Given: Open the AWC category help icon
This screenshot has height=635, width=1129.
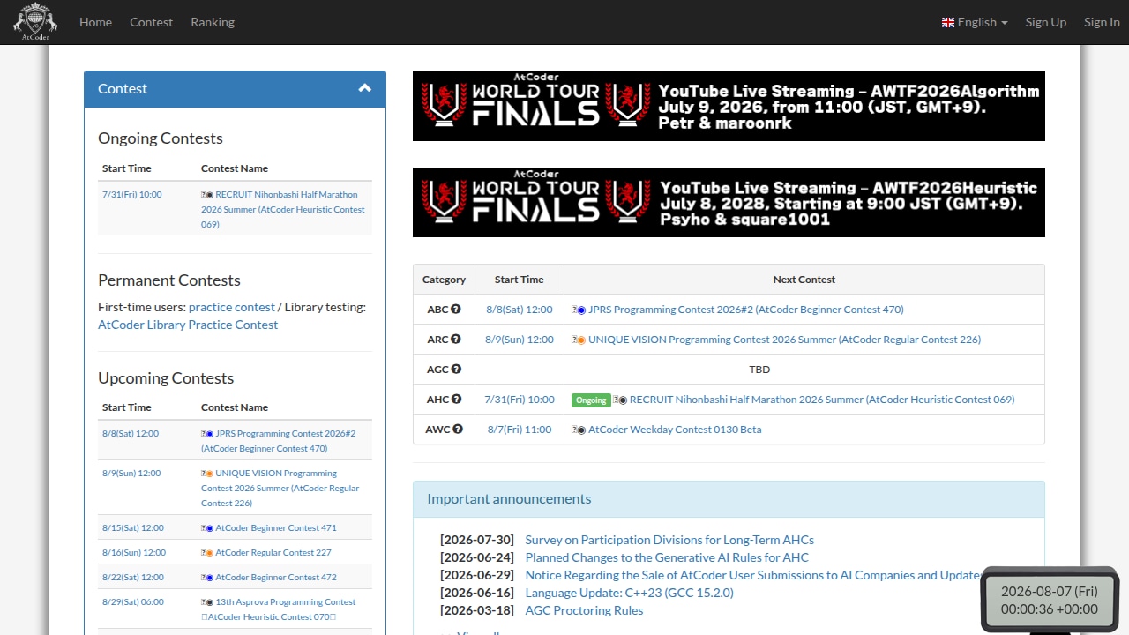Looking at the screenshot, I should tap(457, 430).
